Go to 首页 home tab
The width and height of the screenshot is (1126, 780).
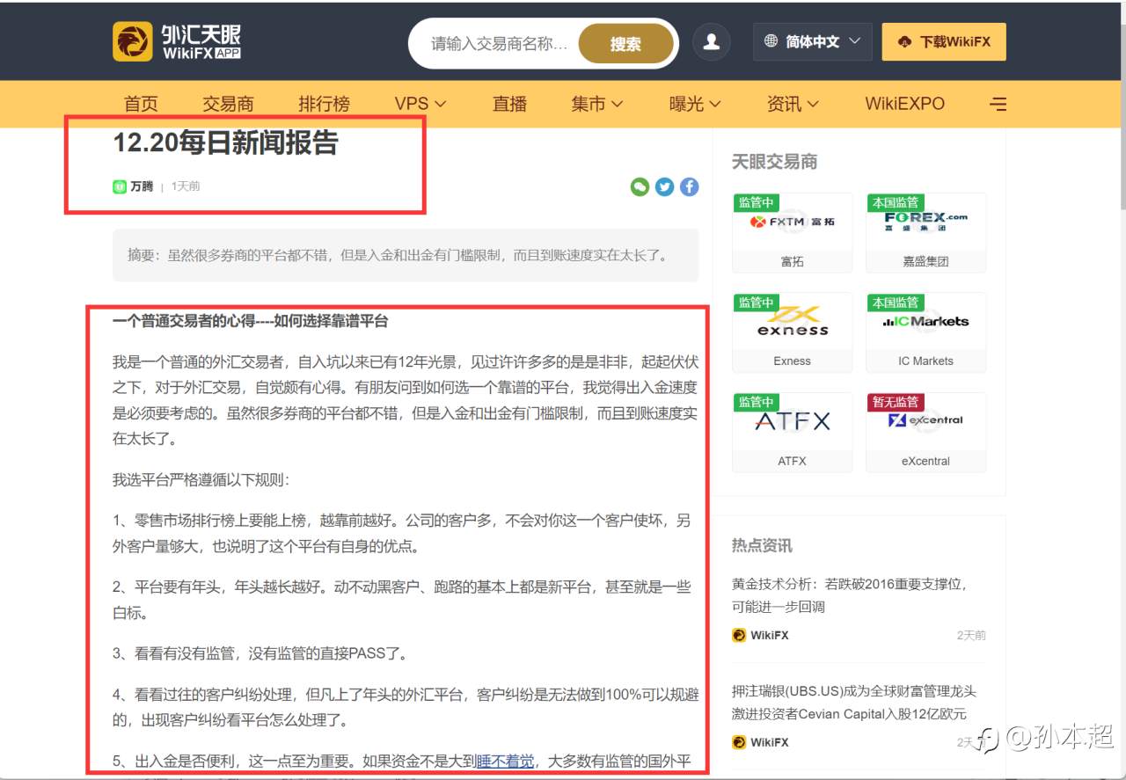141,104
